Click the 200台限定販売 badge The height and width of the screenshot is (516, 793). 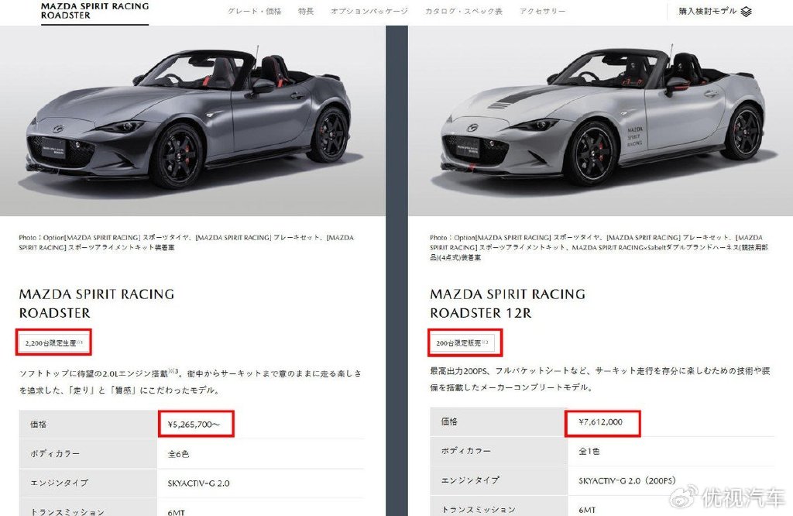(x=463, y=343)
